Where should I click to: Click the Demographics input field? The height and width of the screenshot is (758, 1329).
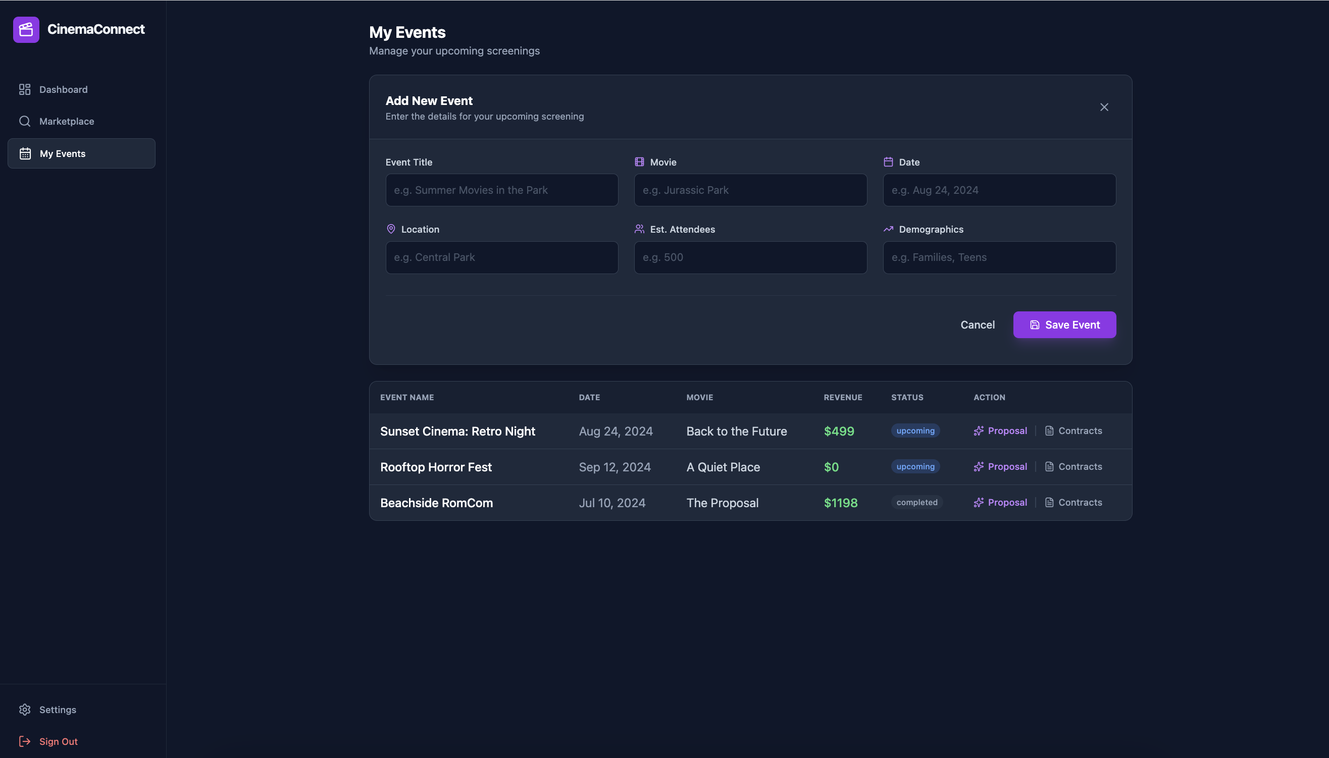tap(999, 257)
